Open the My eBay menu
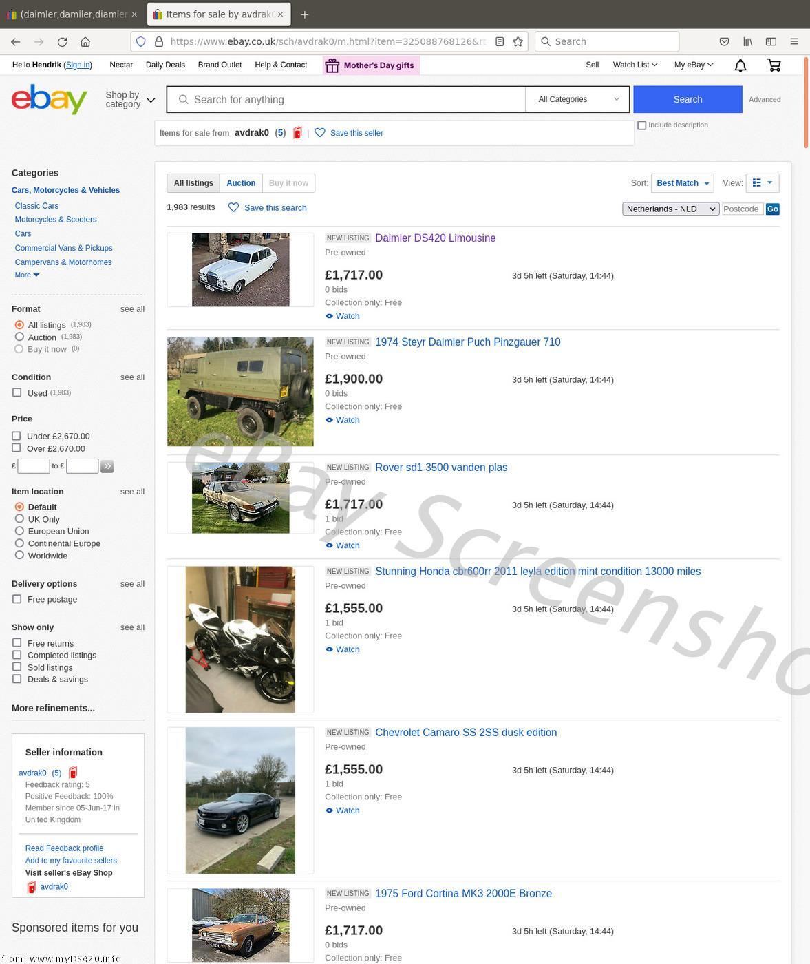 [x=694, y=65]
